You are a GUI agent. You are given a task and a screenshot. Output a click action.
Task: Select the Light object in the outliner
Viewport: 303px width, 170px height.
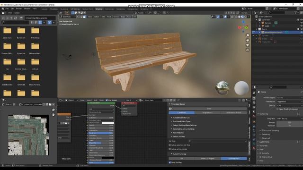tap(267, 26)
